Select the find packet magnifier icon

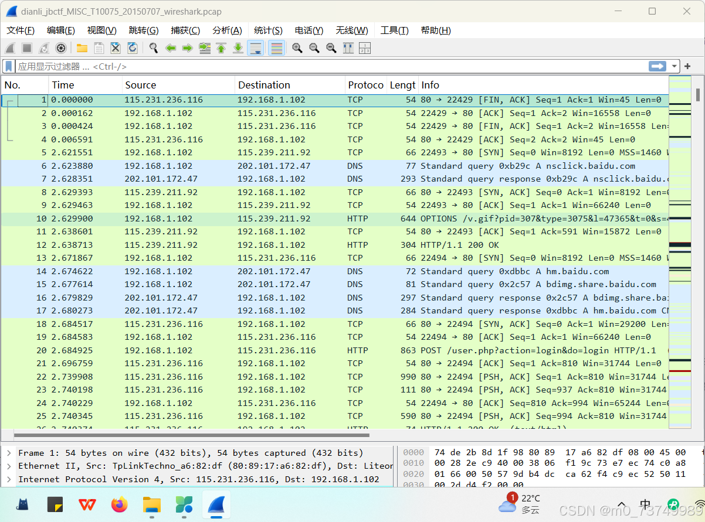coord(154,48)
